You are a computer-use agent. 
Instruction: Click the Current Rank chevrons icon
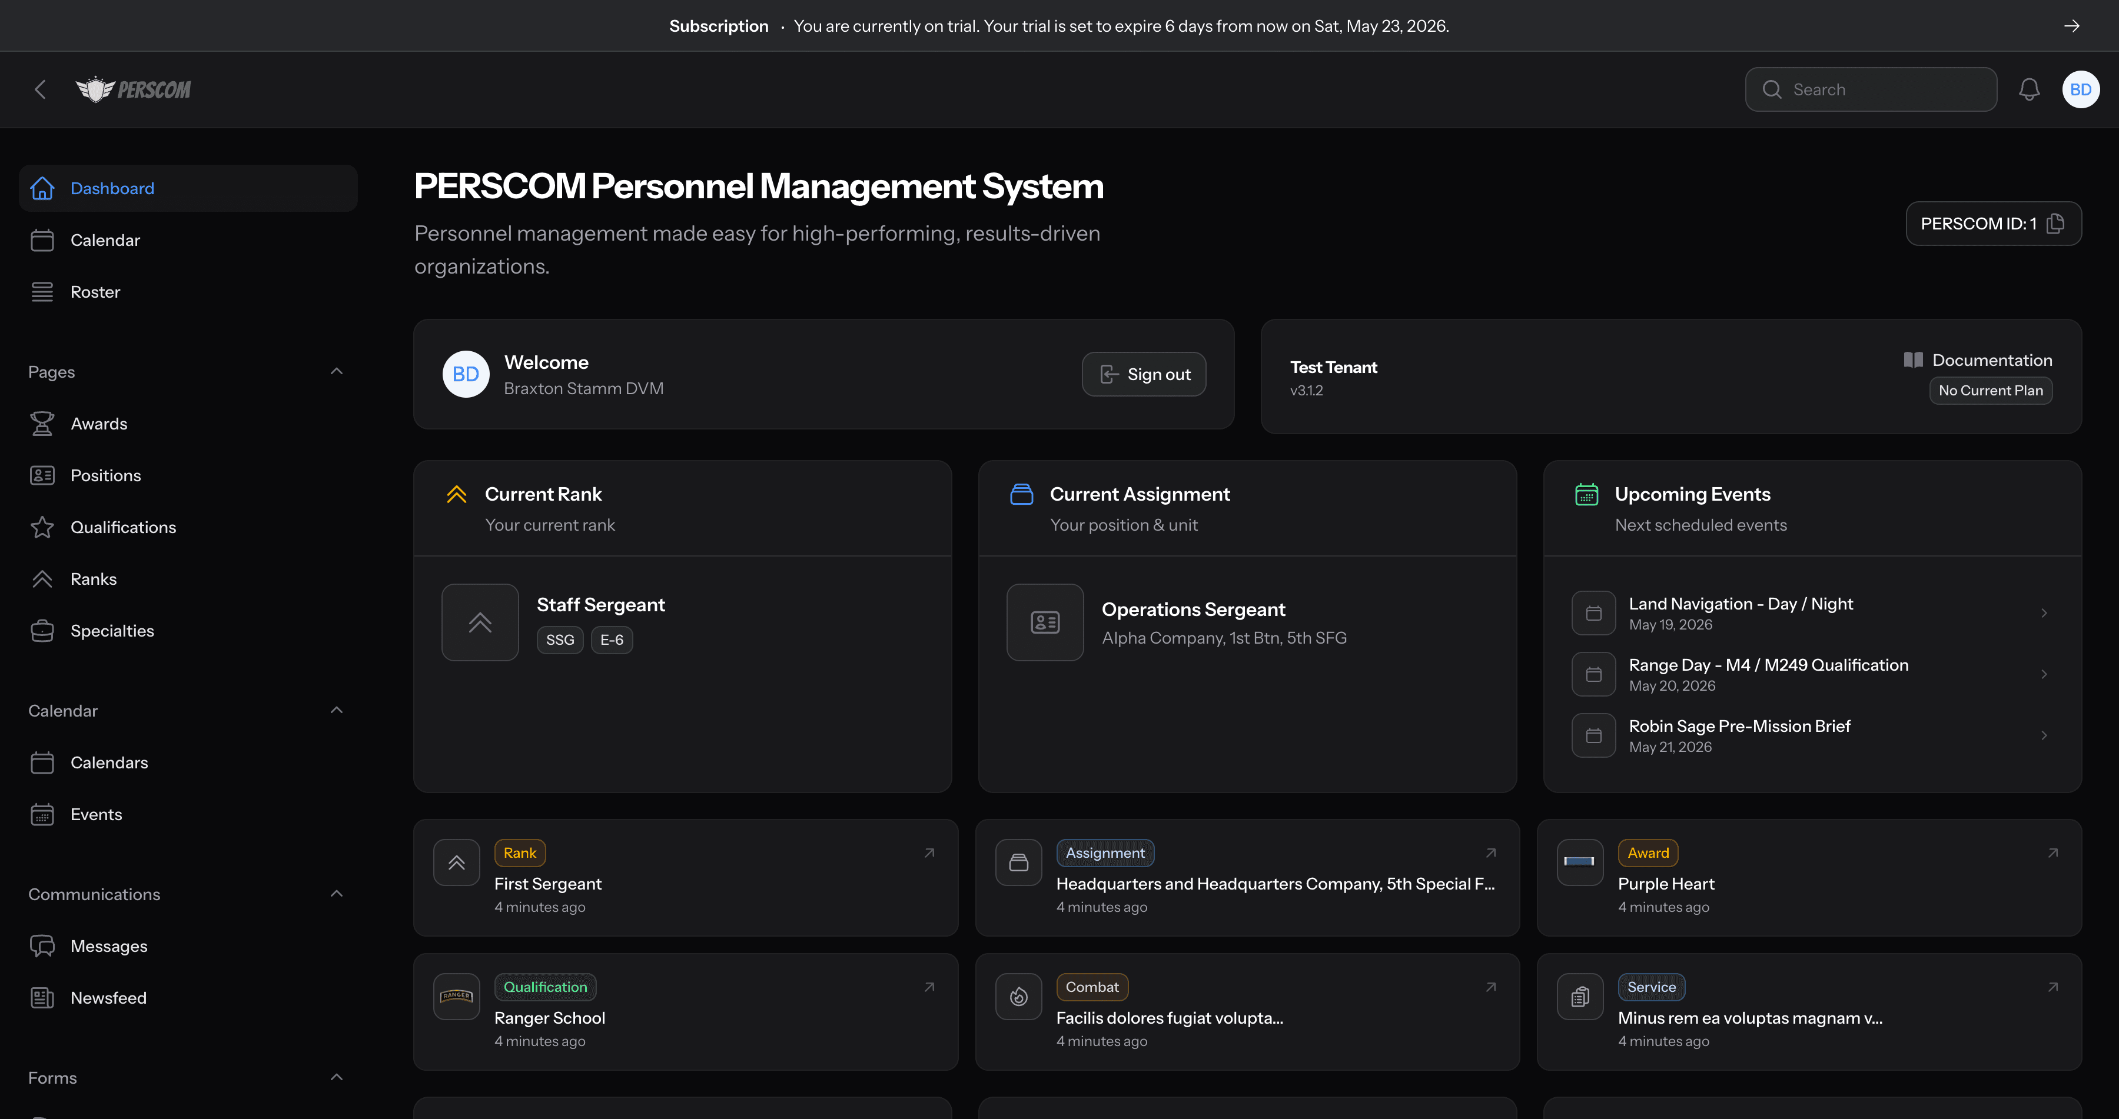[457, 494]
